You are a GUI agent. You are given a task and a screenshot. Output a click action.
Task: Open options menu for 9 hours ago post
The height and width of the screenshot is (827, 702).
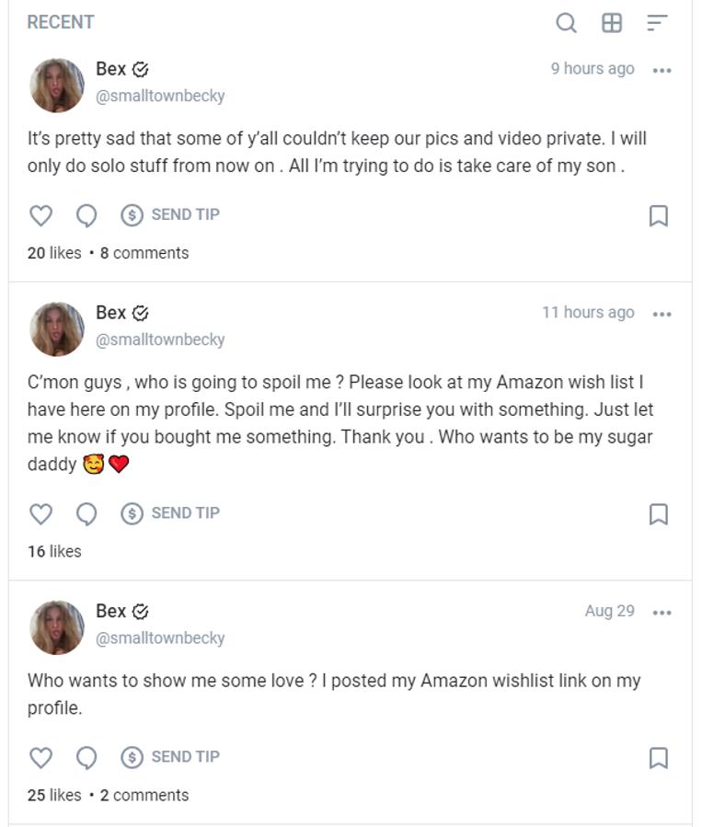tap(662, 70)
